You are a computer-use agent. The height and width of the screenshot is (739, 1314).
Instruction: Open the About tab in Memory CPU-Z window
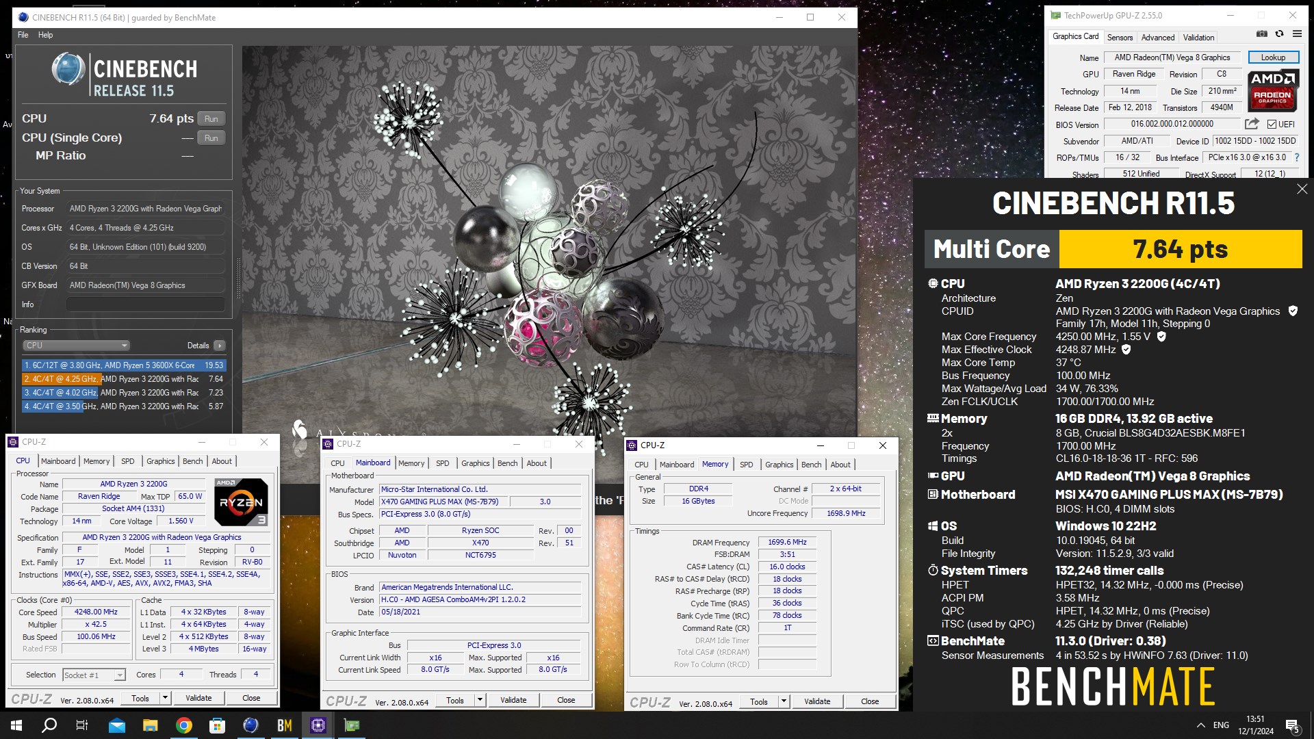(x=840, y=465)
